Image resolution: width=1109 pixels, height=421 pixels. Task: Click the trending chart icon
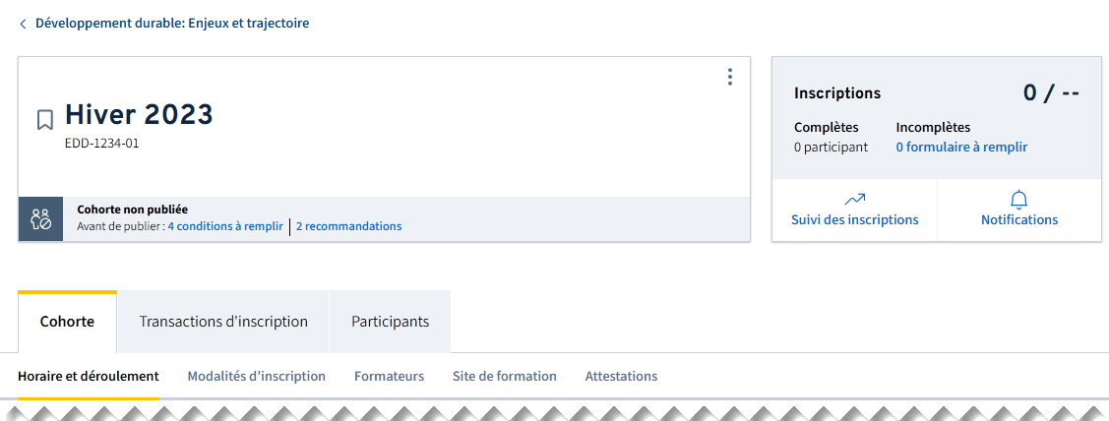tap(854, 200)
